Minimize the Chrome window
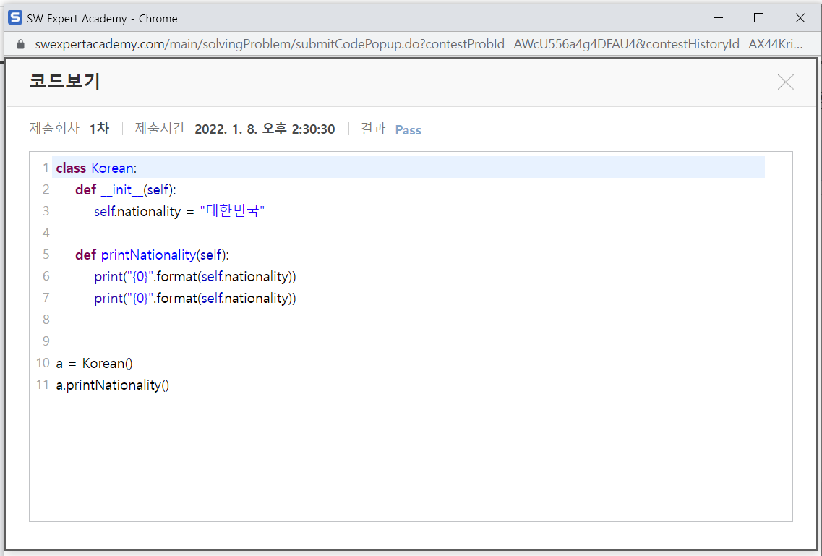 [x=718, y=18]
